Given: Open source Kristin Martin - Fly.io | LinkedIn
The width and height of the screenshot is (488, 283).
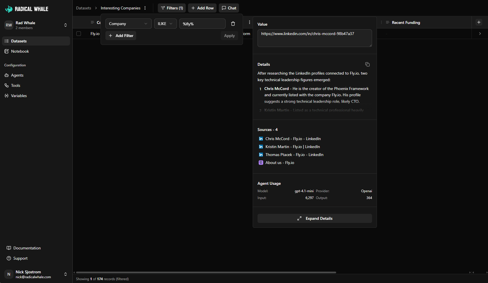Looking at the screenshot, I should [293, 147].
